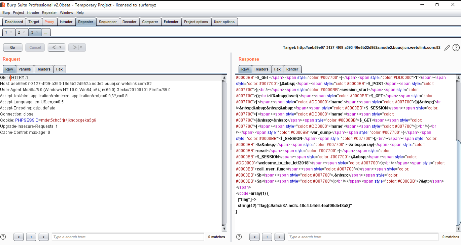The image size is (461, 245).
Task: Select the Response Raw tab
Action: (245, 69)
